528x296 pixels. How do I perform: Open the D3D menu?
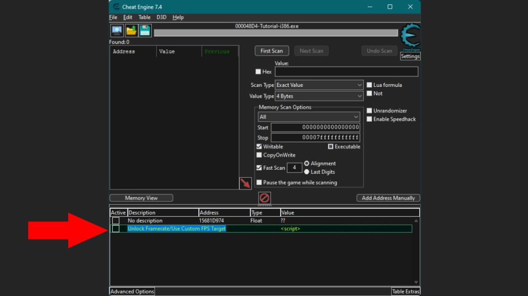(x=162, y=17)
